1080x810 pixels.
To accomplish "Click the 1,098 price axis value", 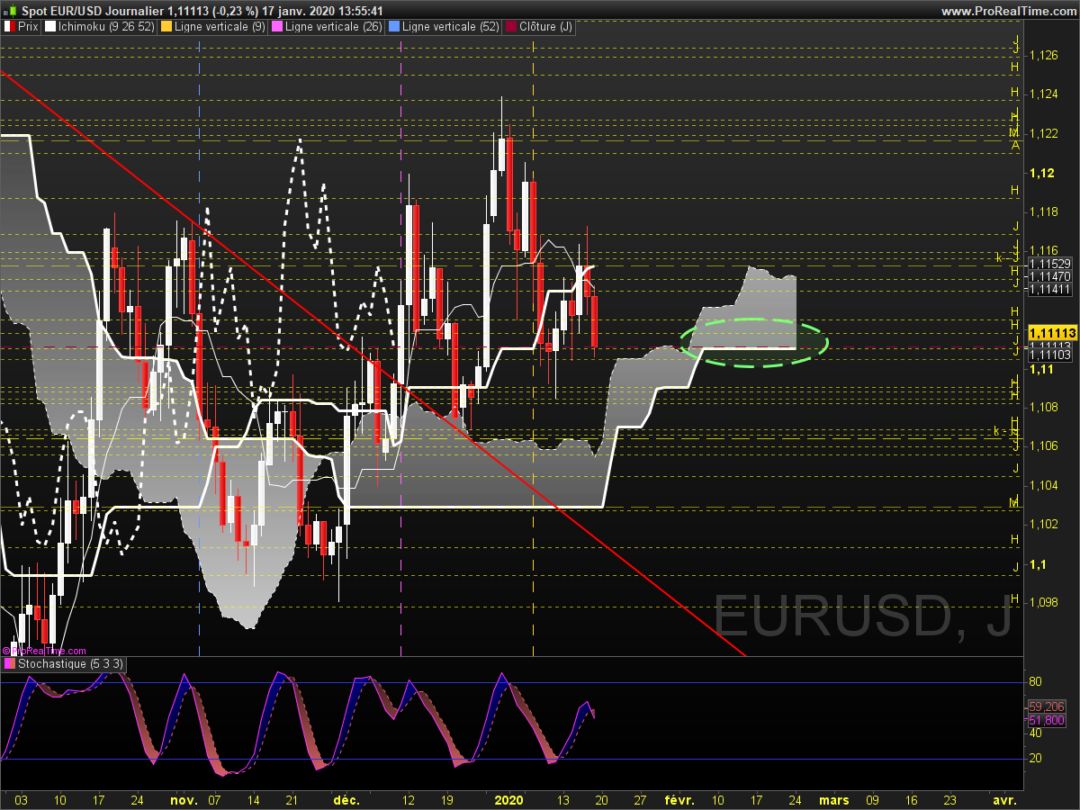I will pyautogui.click(x=1044, y=602).
